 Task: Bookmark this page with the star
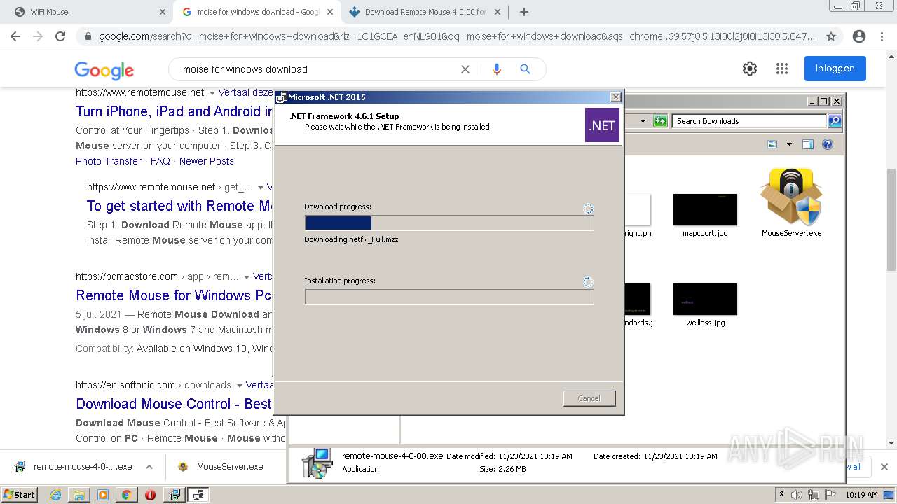(x=831, y=36)
